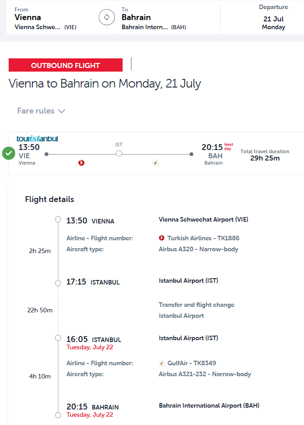Select the Outbound Flight tab
This screenshot has height=425, width=304.
point(66,65)
